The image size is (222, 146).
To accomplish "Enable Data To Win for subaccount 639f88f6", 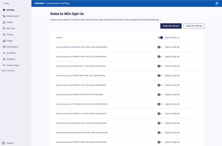I will pos(160,95).
